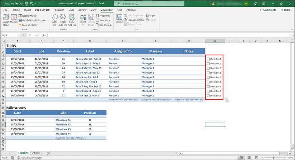Screen dimensions: 295x160
Task: Tick the checkbox next to Task 9 row
Action: click(x=208, y=96)
